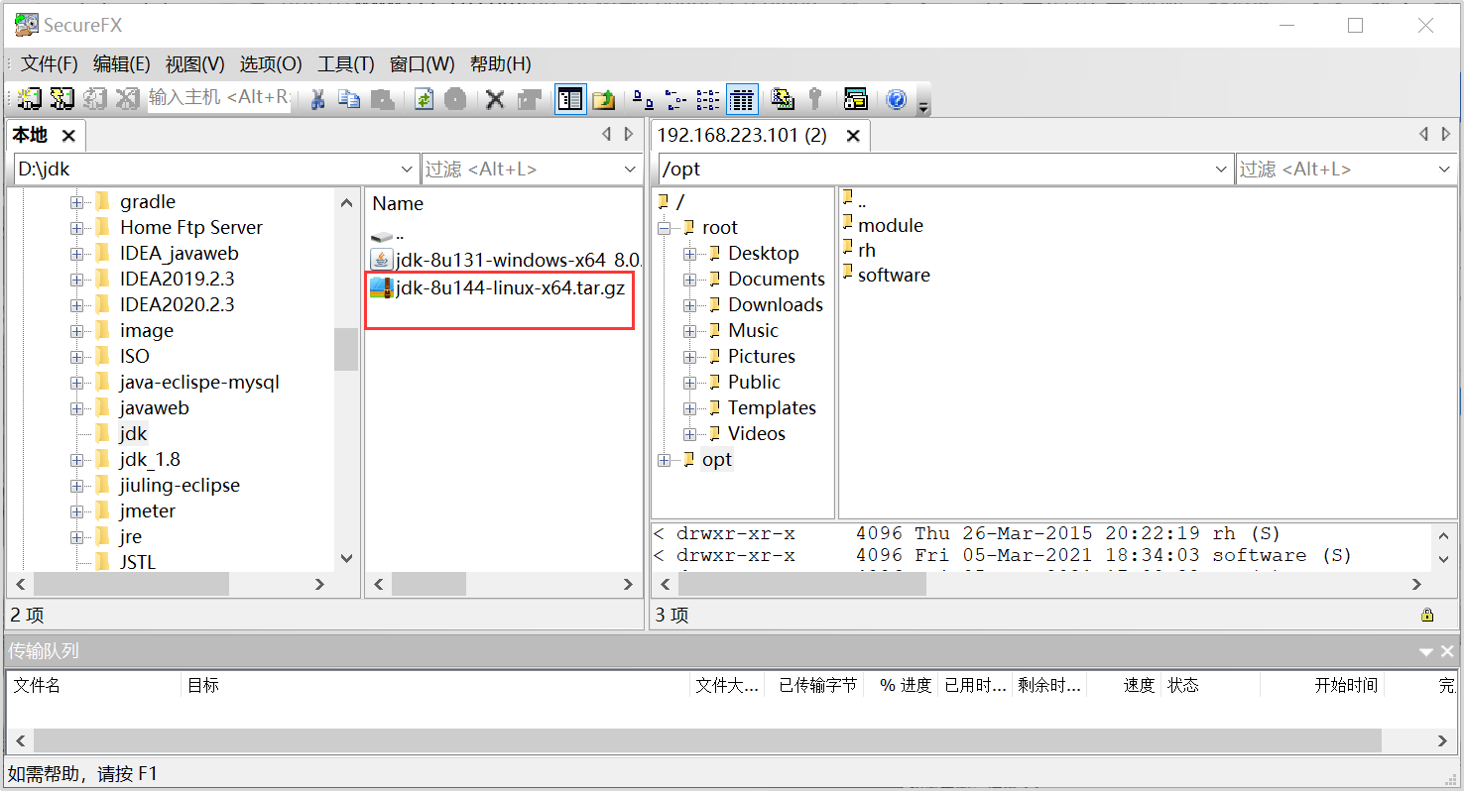Select the remote module folder
Screen dimensions: 1464x791
(x=891, y=225)
